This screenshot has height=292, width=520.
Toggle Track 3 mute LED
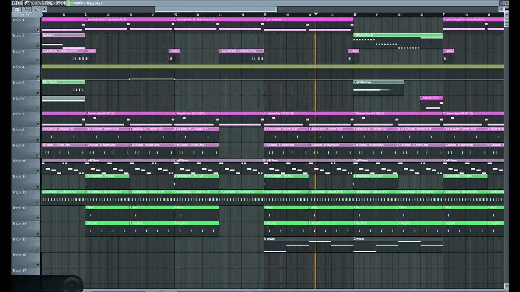38,62
